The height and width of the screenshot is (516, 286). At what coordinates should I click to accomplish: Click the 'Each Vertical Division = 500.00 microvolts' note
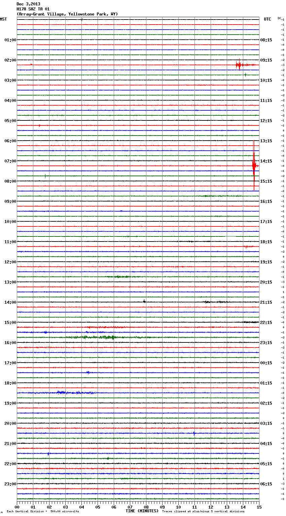click(x=43, y=512)
